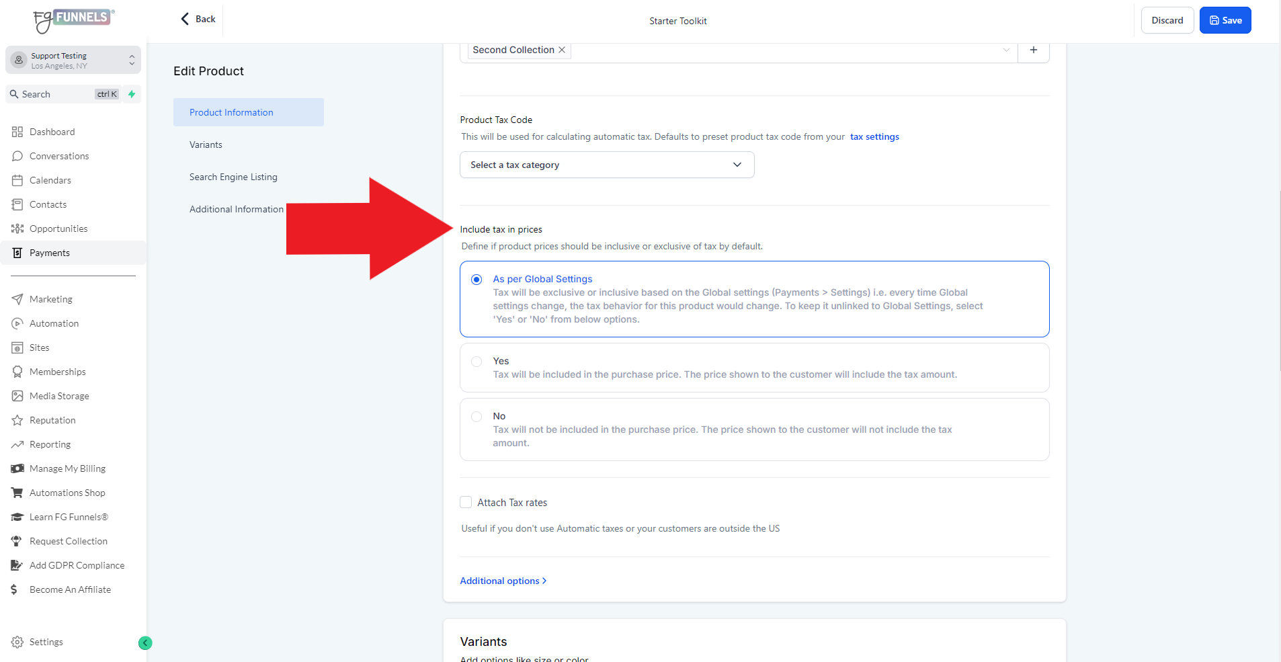The height and width of the screenshot is (662, 1281).
Task: Click the Reputation star icon
Action: tap(17, 420)
